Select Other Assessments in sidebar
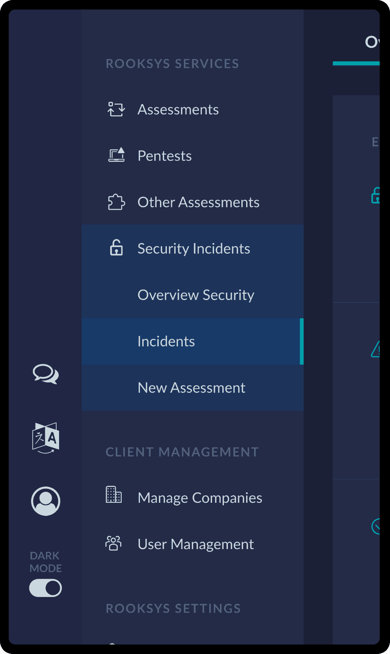Viewport: 390px width, 654px height. (x=198, y=202)
